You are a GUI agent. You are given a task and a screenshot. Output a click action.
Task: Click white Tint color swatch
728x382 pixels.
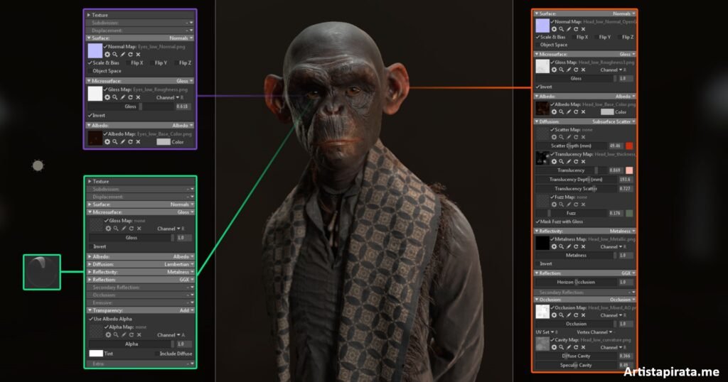pos(96,354)
